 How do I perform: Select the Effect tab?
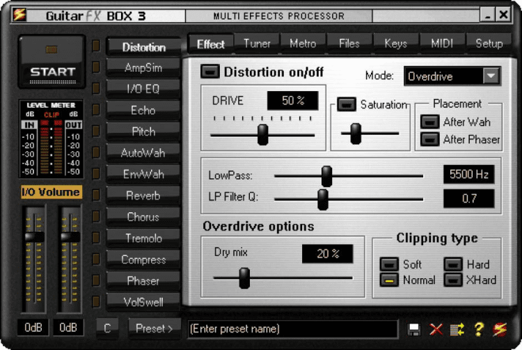[x=211, y=44]
